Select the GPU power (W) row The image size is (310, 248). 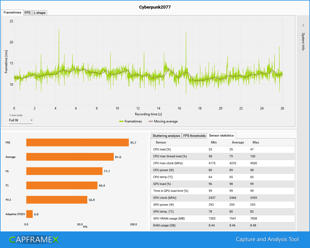[x=223, y=205]
